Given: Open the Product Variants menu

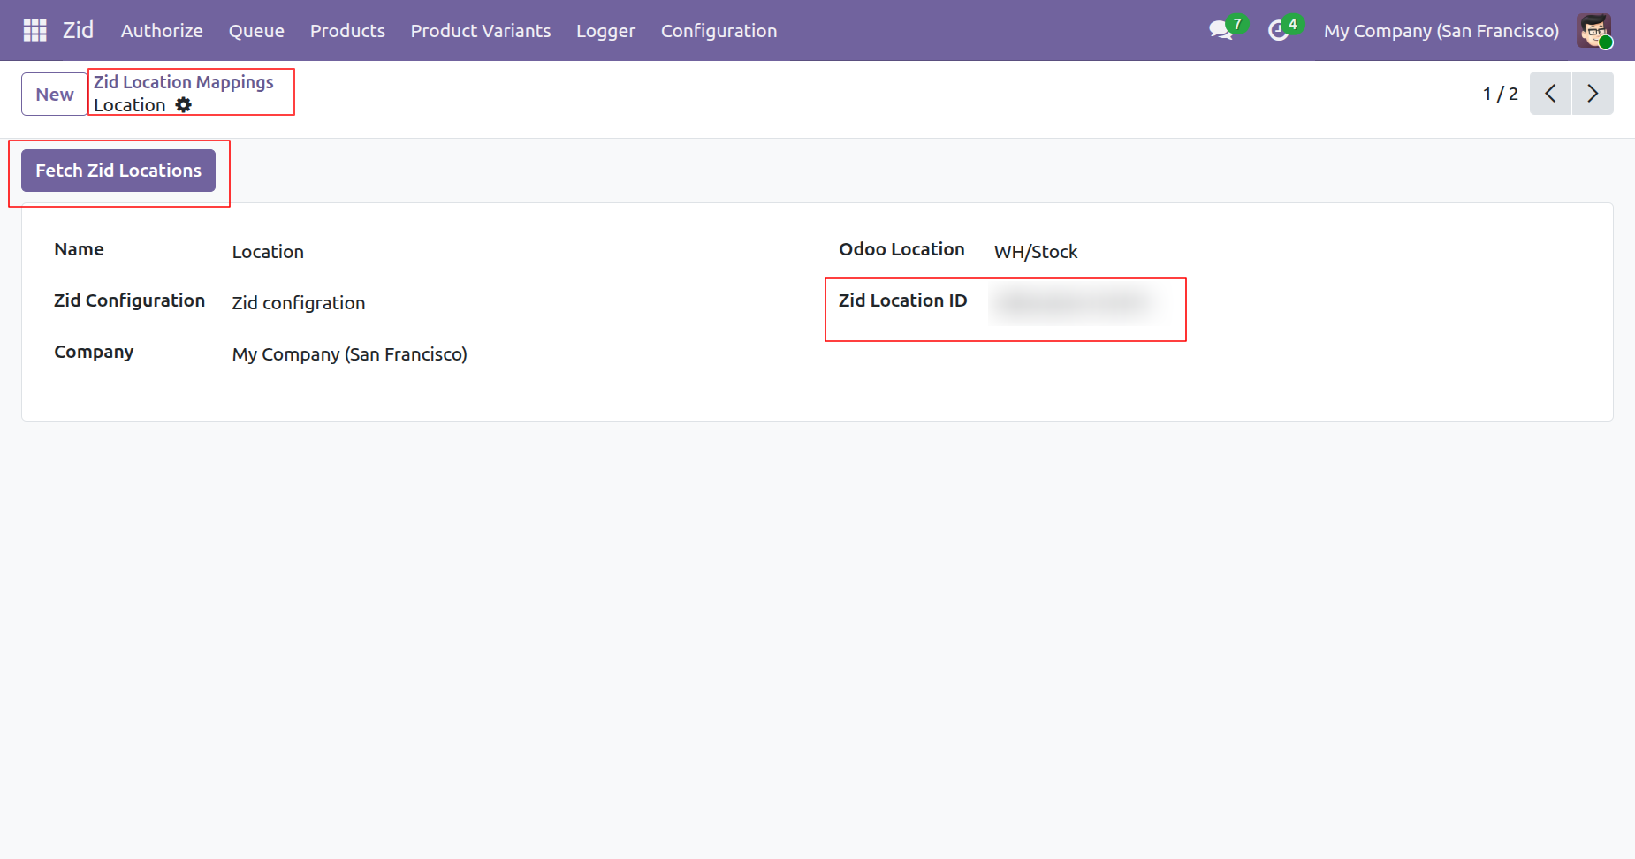Looking at the screenshot, I should point(481,31).
